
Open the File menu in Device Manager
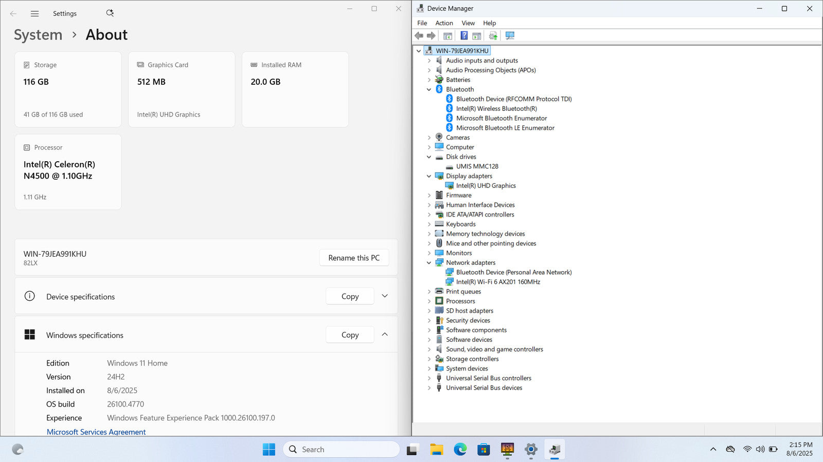(x=422, y=23)
